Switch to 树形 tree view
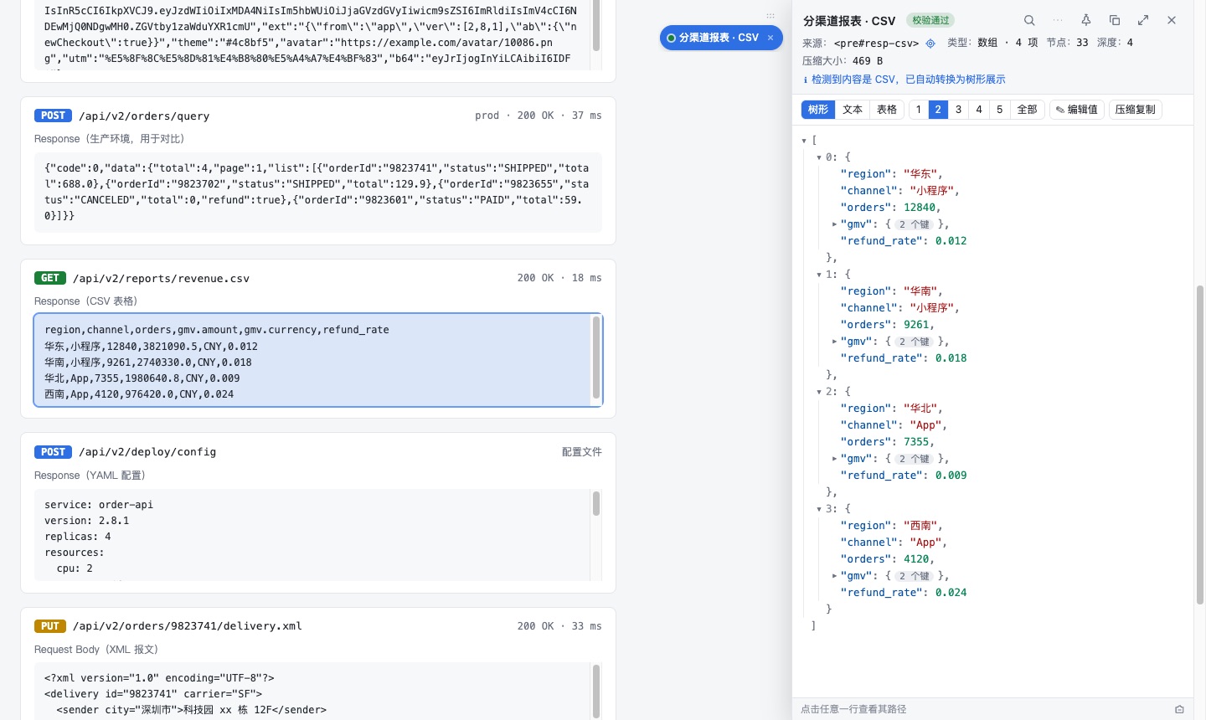Image resolution: width=1206 pixels, height=720 pixels. click(x=818, y=110)
